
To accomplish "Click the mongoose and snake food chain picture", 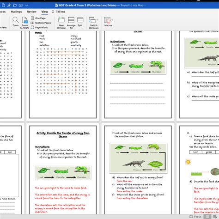I will [x=138, y=158].
